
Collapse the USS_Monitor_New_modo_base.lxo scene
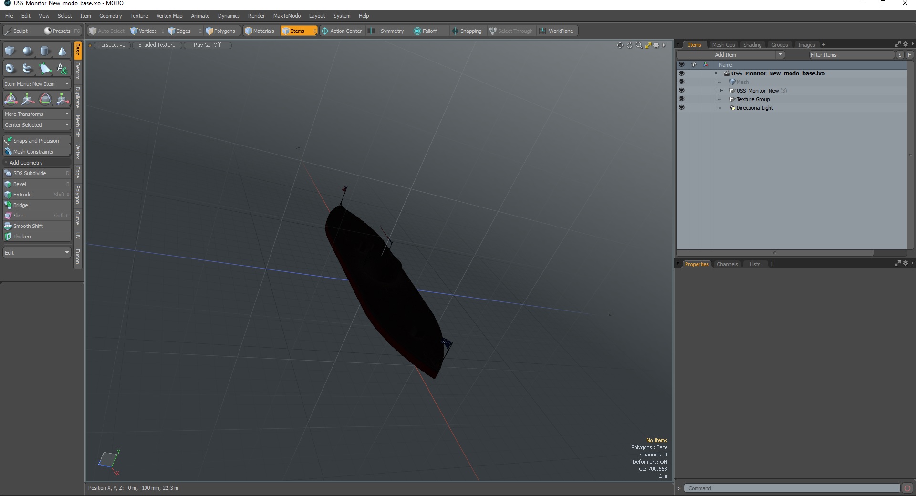click(x=716, y=73)
